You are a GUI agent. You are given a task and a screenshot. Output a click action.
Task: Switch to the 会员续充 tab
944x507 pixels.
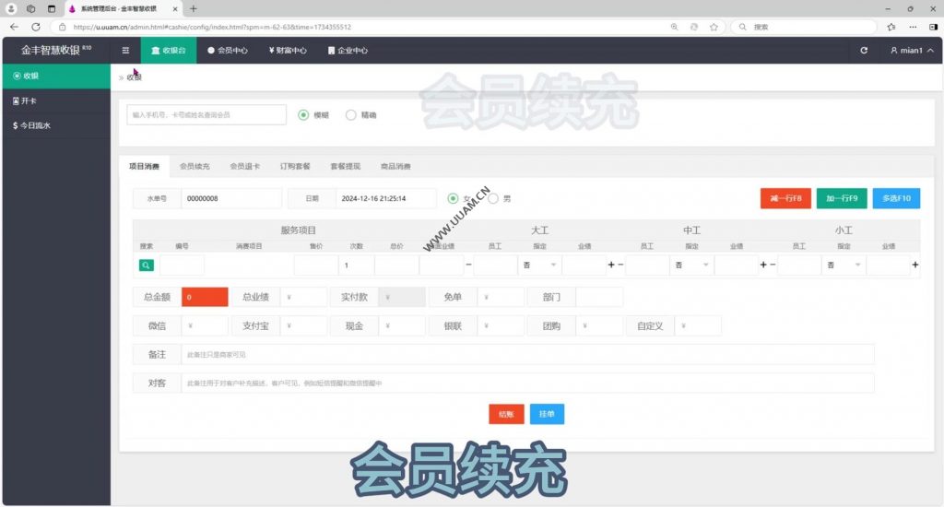[195, 167]
